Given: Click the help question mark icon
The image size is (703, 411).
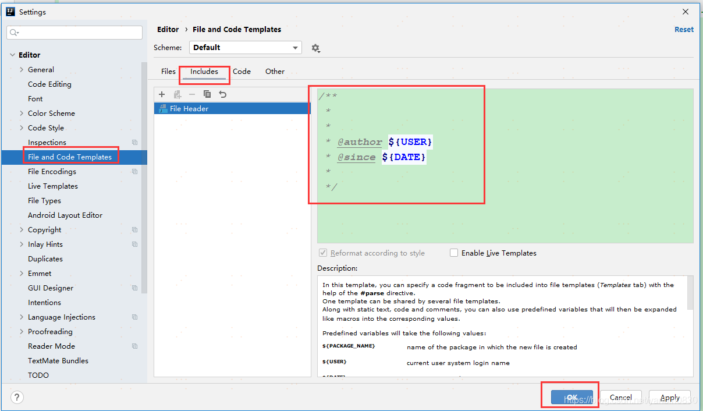Looking at the screenshot, I should [x=16, y=397].
